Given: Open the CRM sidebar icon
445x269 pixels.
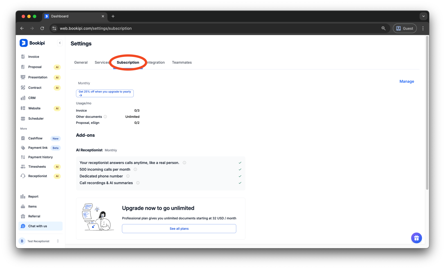Looking at the screenshot, I should point(23,98).
